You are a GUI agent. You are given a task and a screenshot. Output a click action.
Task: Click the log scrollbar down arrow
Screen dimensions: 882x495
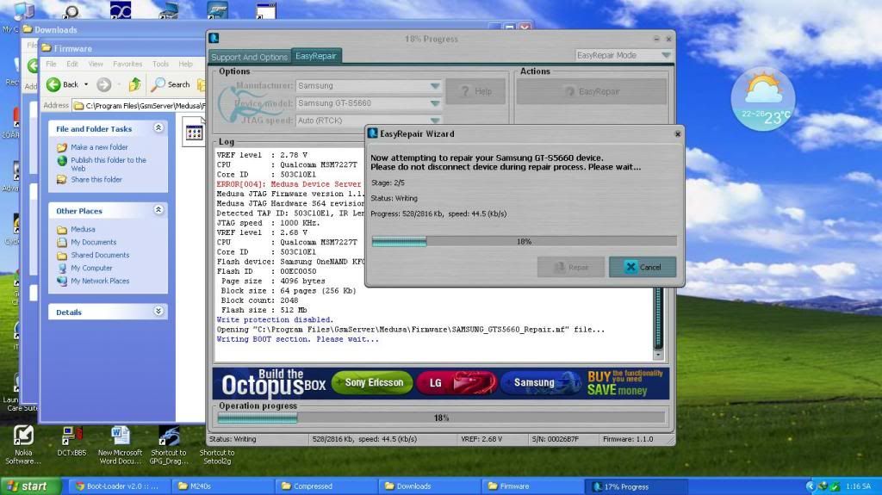coord(657,355)
